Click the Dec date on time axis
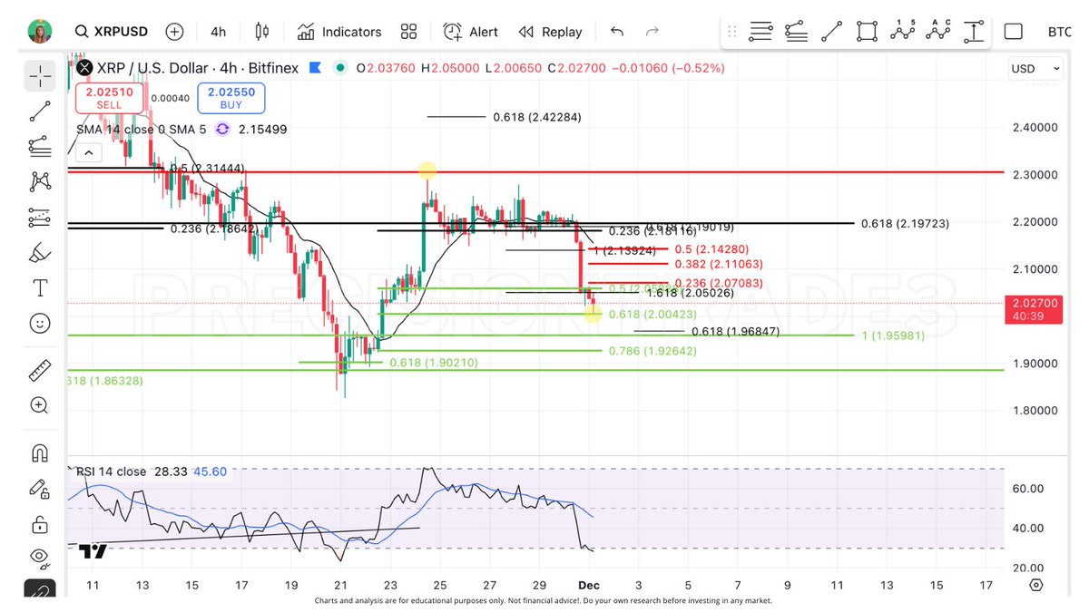Image resolution: width=1089 pixels, height=612 pixels. pyautogui.click(x=590, y=586)
